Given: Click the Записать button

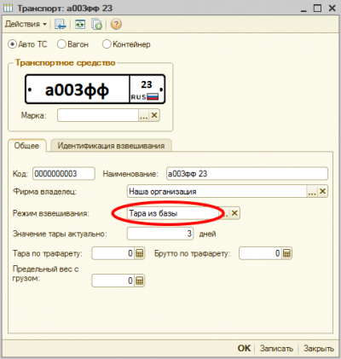Looking at the screenshot, I should [276, 348].
